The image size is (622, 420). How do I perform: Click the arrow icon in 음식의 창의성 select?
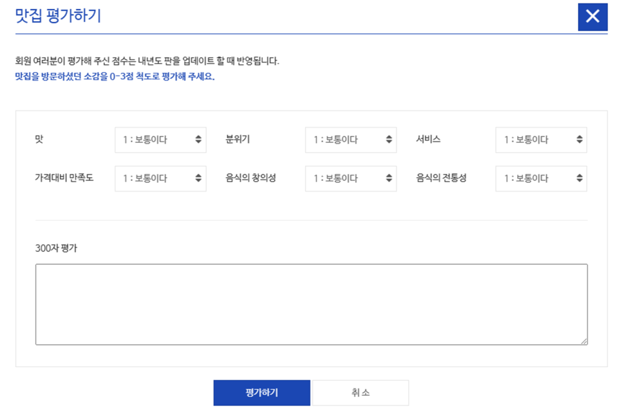(x=389, y=178)
